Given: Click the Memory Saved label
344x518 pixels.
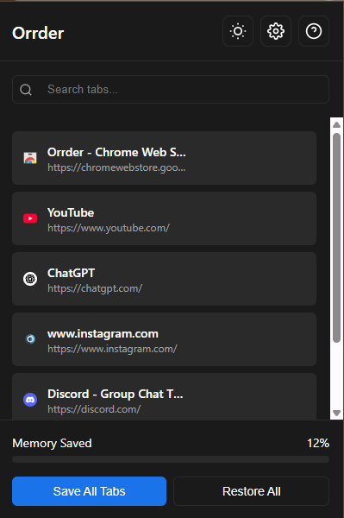Looking at the screenshot, I should (52, 444).
